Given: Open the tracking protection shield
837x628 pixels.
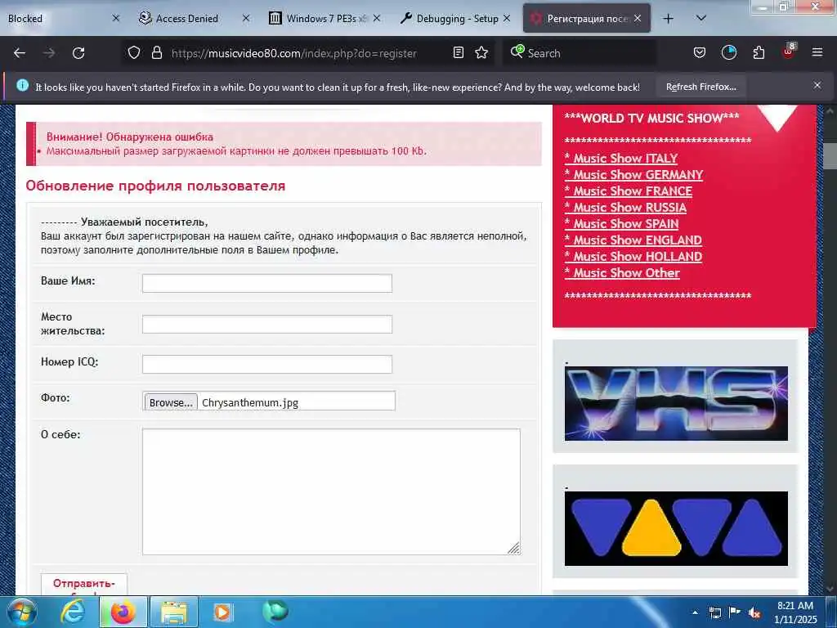Looking at the screenshot, I should pyautogui.click(x=134, y=53).
